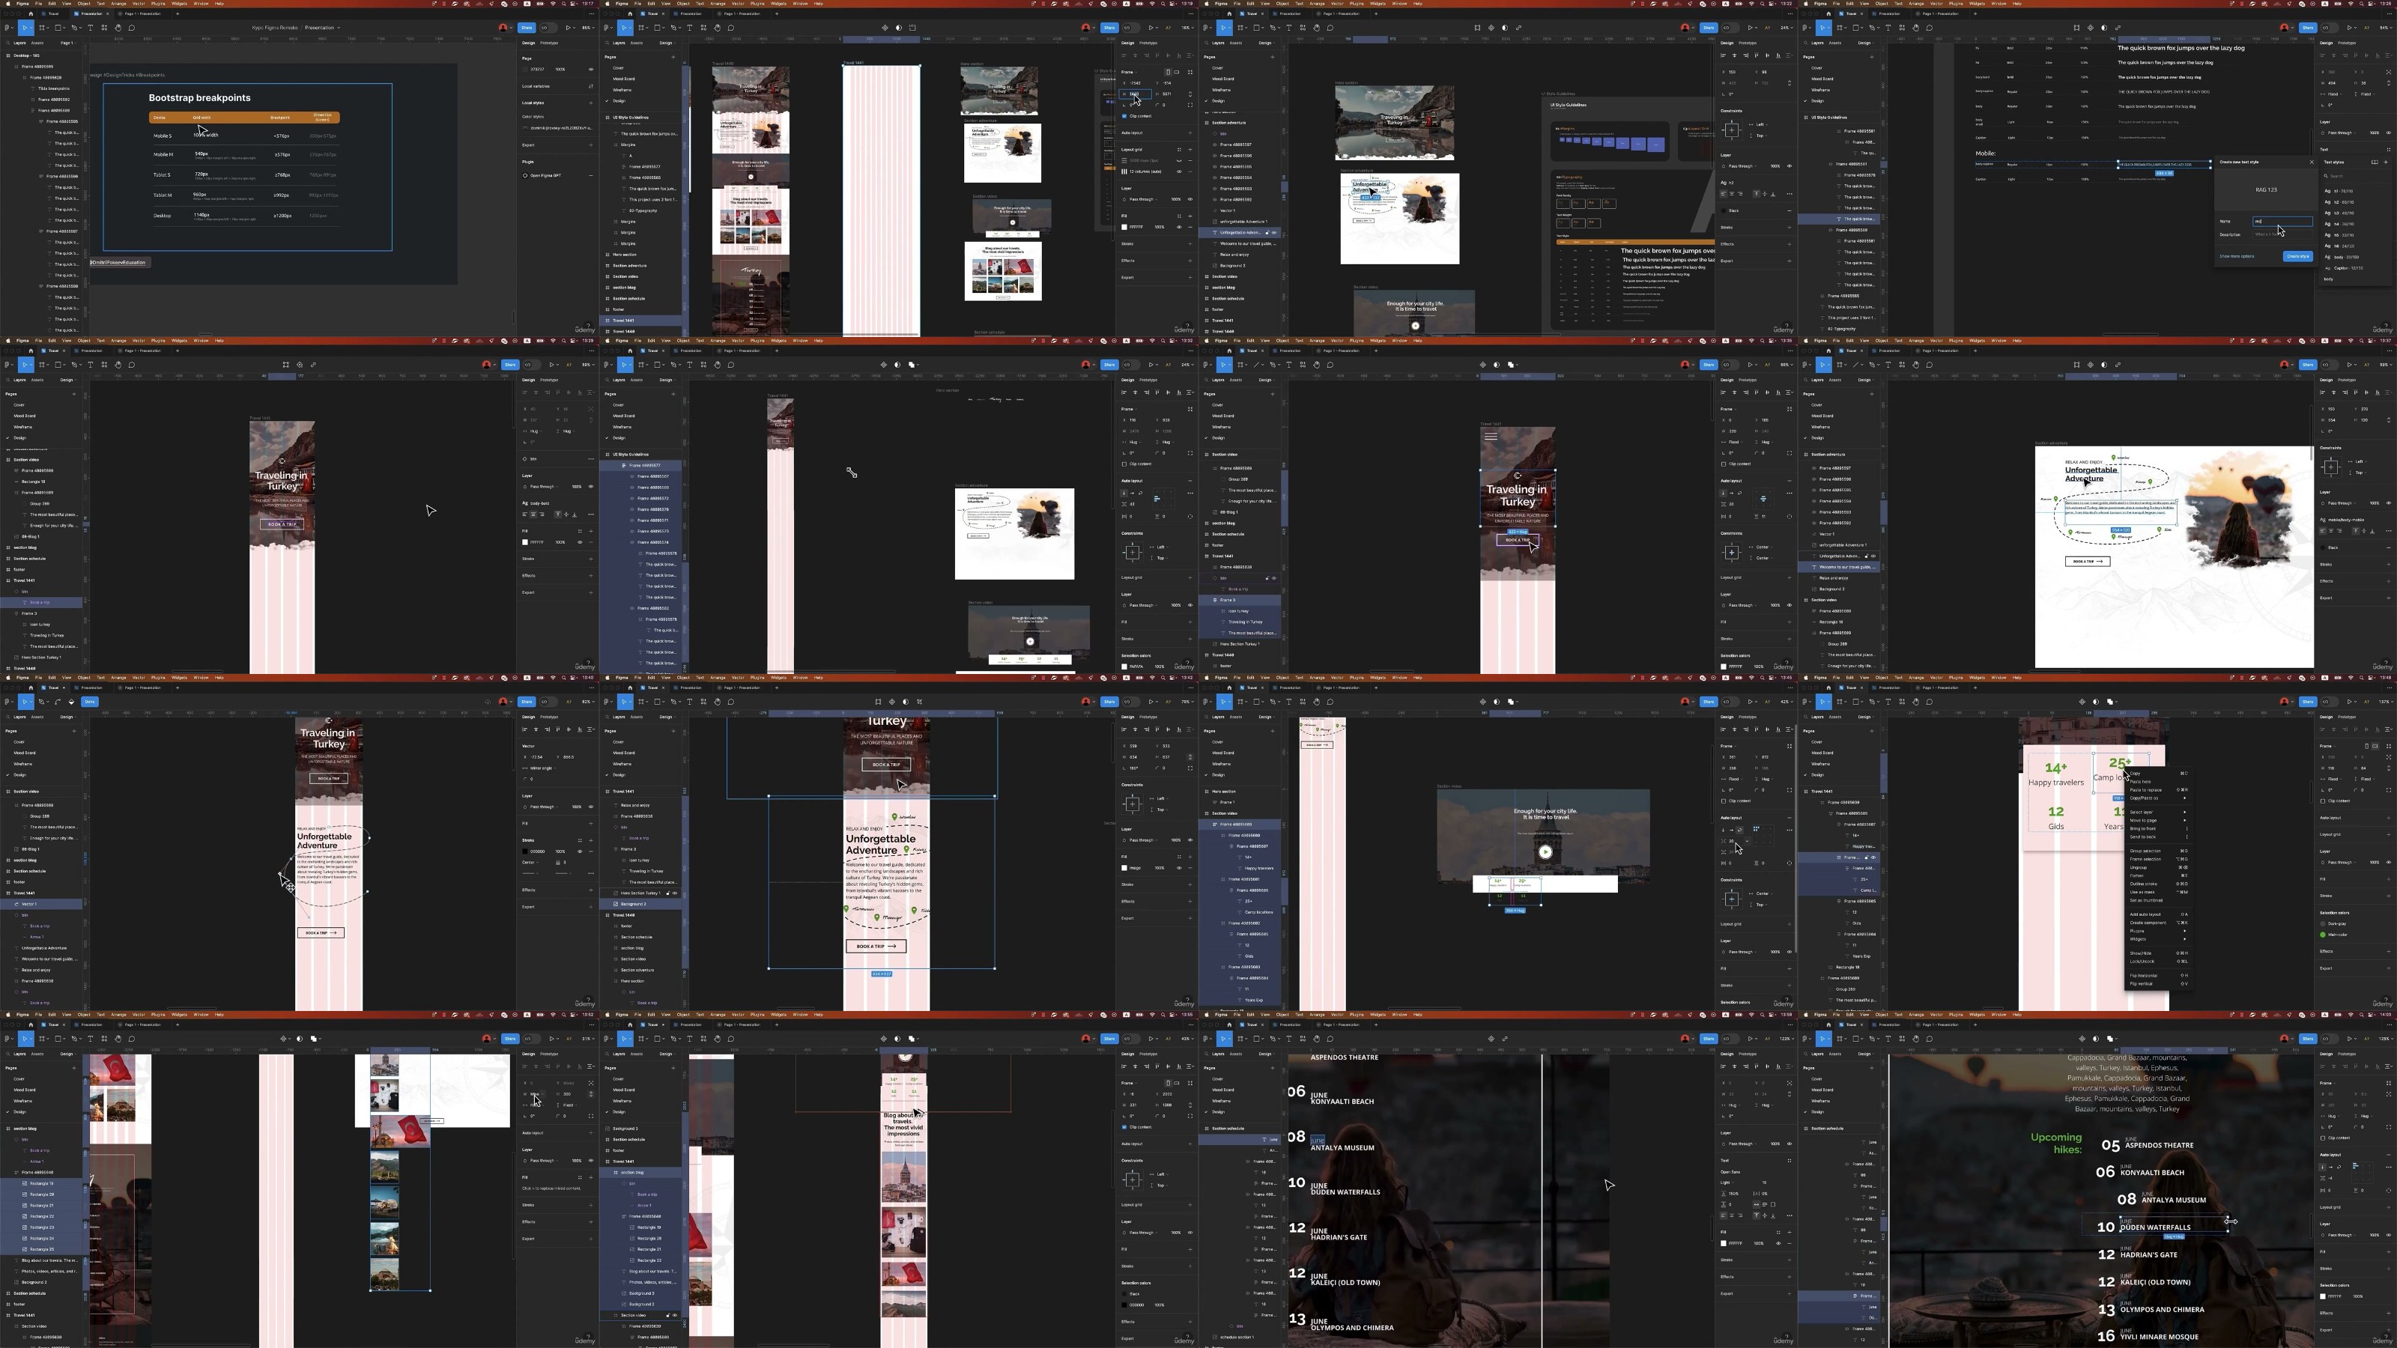
Task: Open Figma main menu in Bootstrap breakpoints screenshot
Action: 9,28
